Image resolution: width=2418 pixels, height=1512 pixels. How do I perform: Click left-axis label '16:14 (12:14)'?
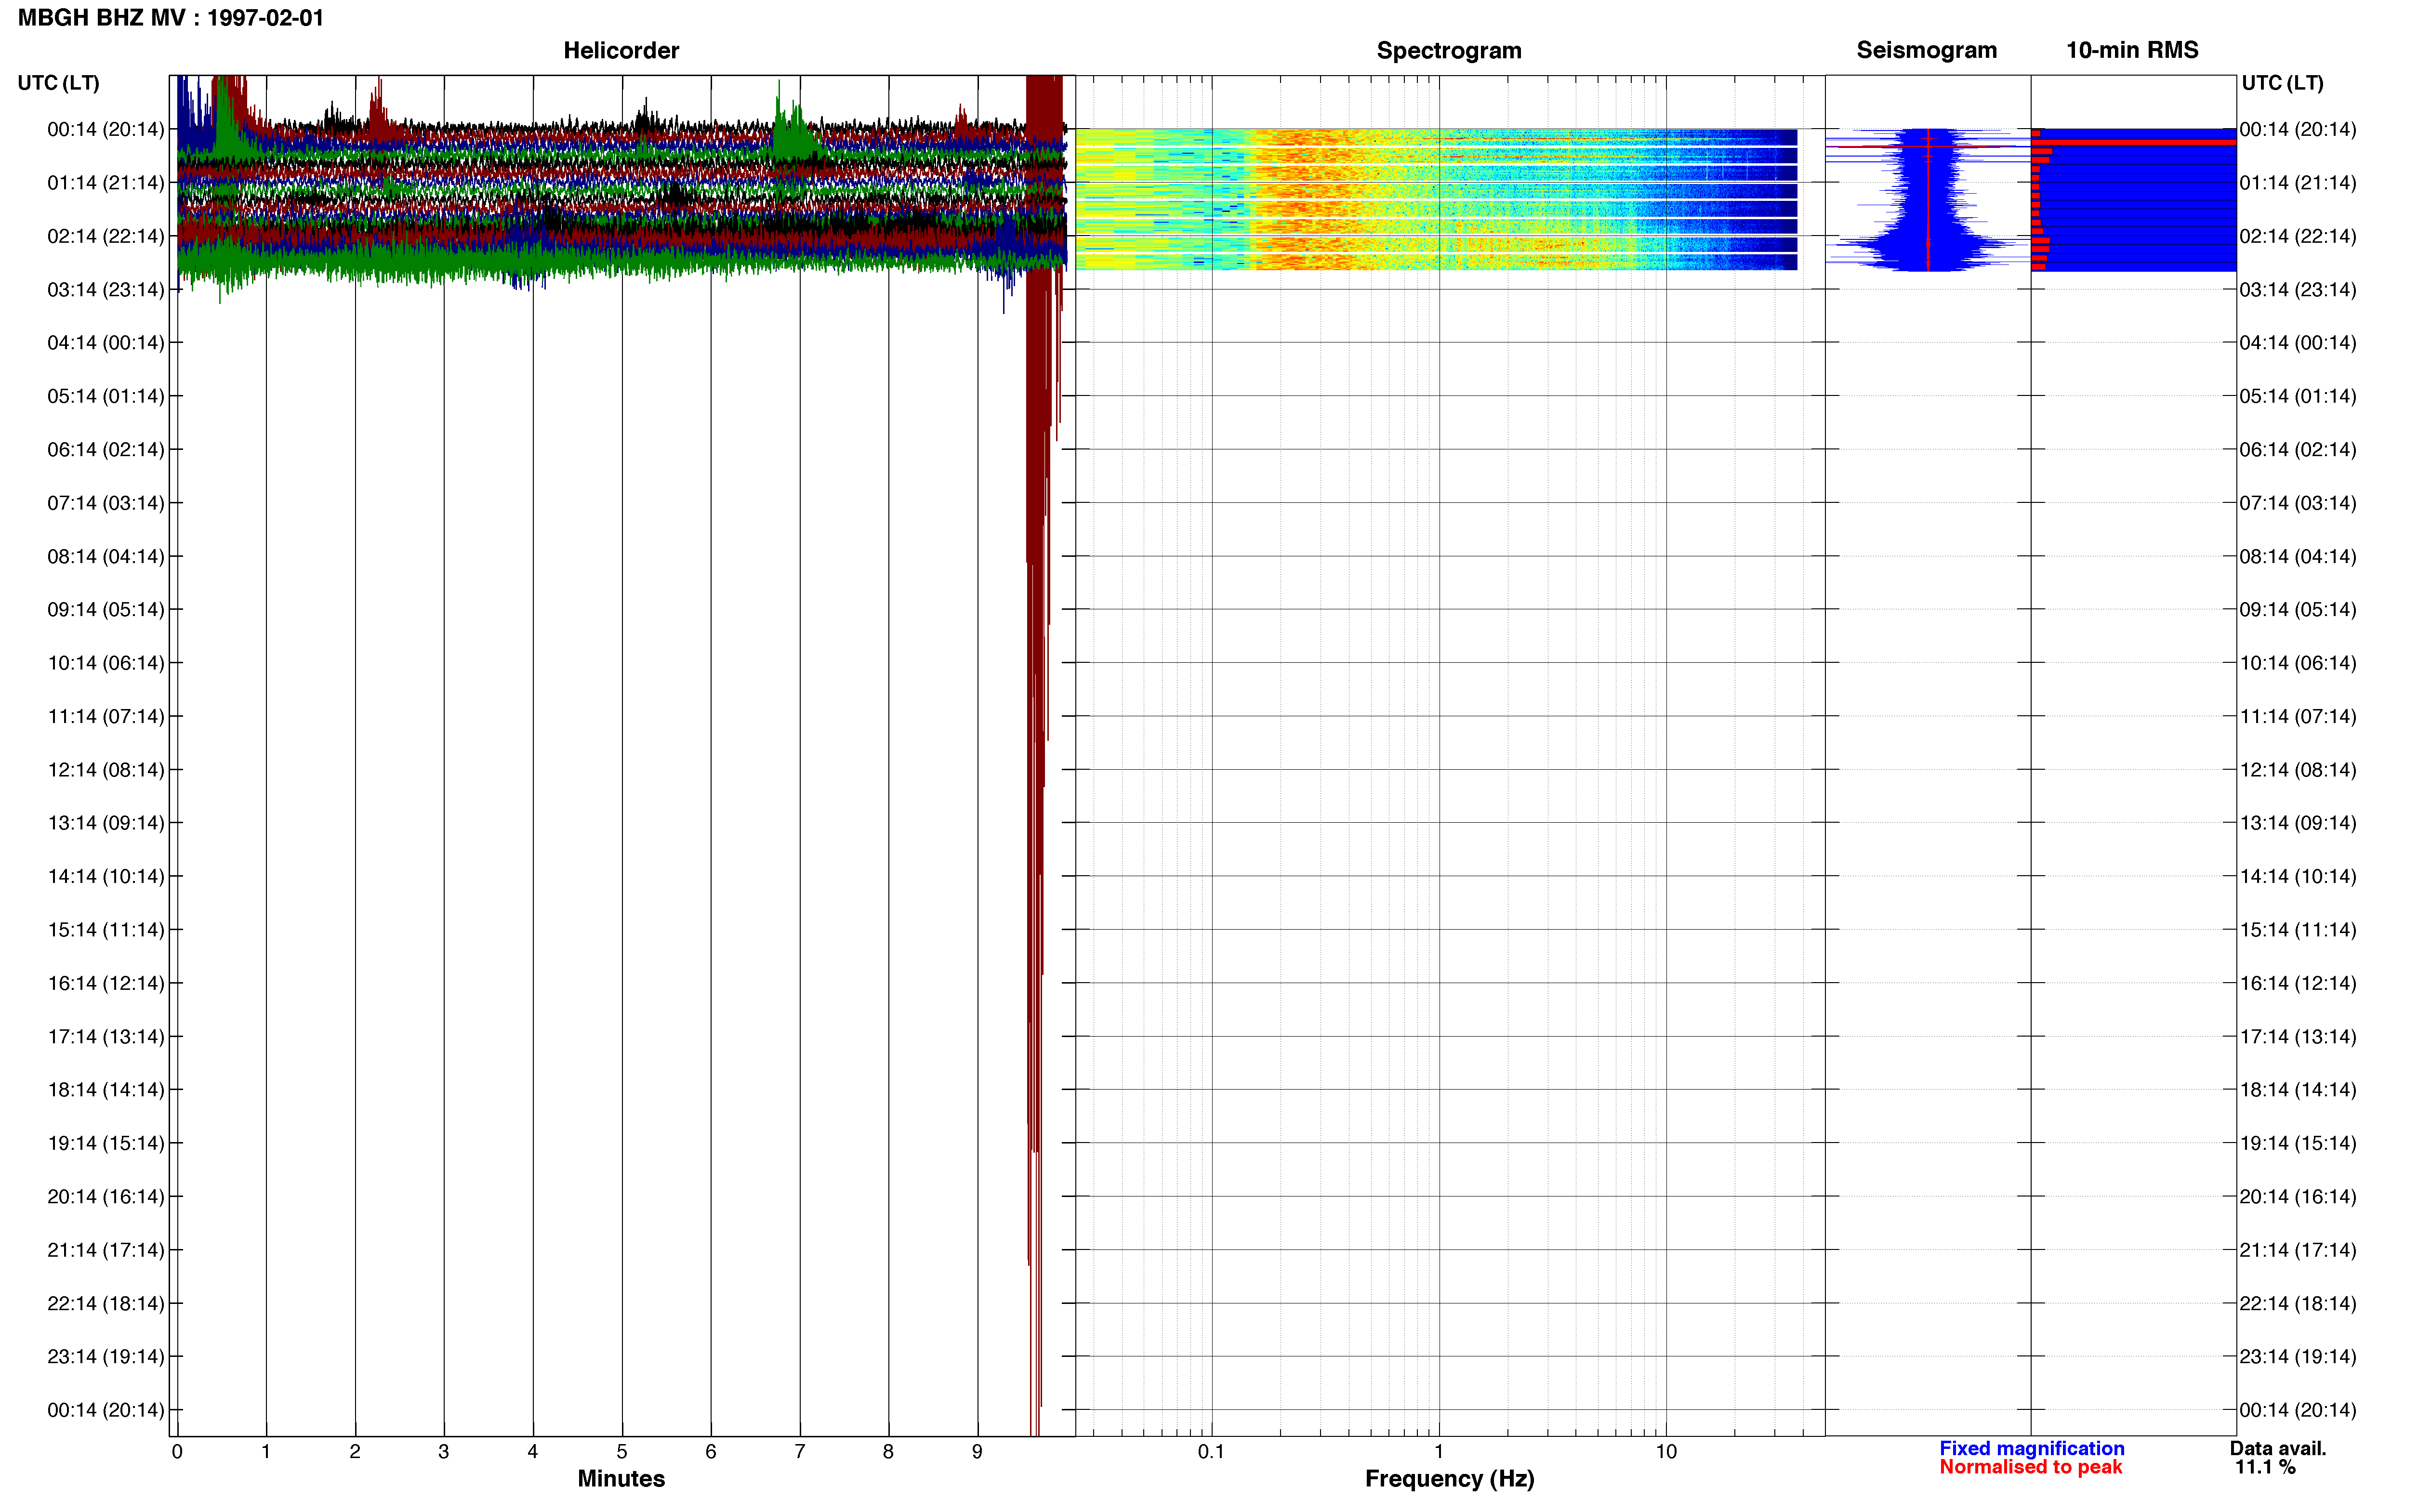tap(106, 983)
